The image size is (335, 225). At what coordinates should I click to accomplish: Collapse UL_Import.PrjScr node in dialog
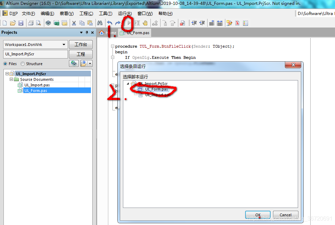click(x=128, y=84)
